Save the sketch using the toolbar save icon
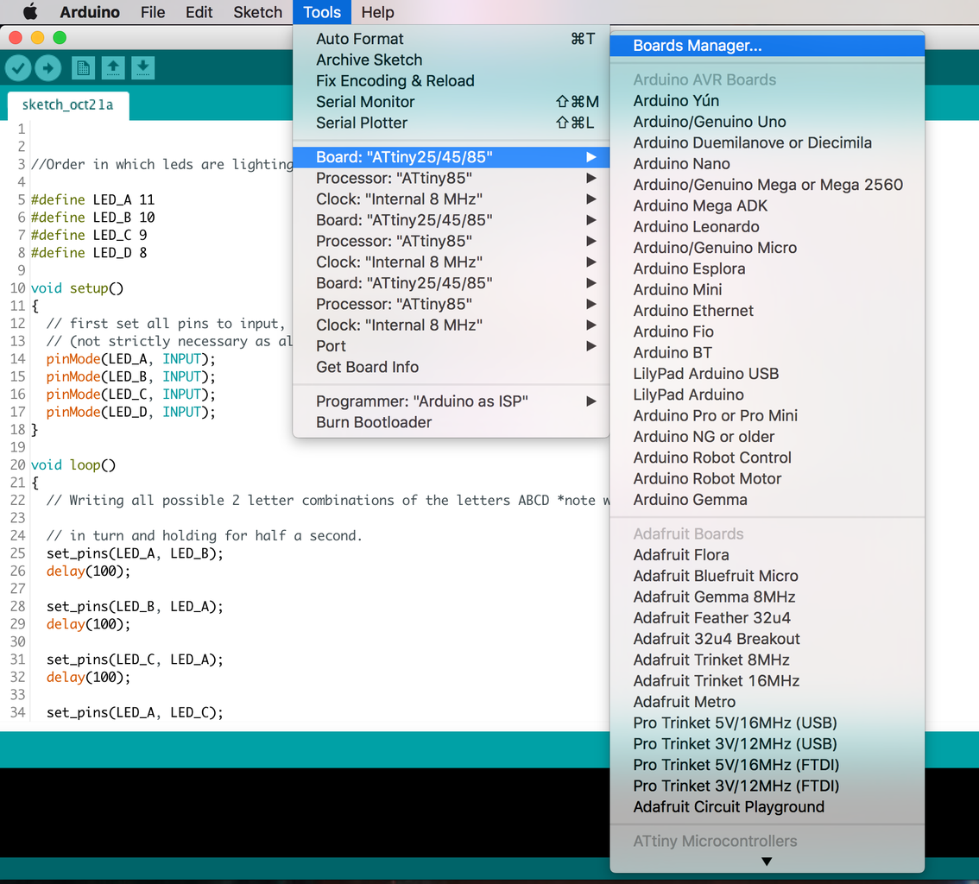This screenshot has height=884, width=979. point(142,67)
